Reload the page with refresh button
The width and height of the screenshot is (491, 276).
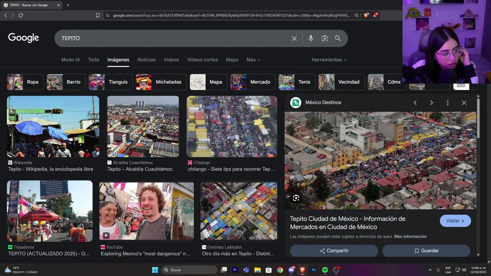21,15
